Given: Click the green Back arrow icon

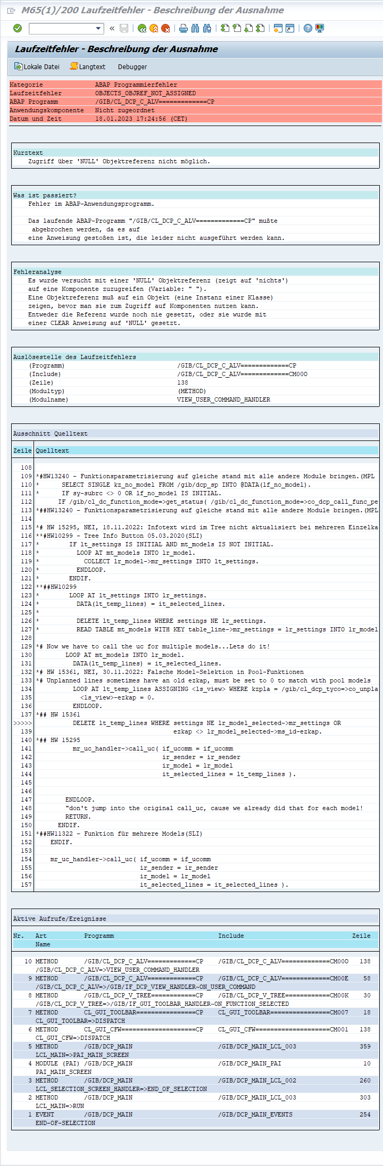Looking at the screenshot, I should pos(141,28).
